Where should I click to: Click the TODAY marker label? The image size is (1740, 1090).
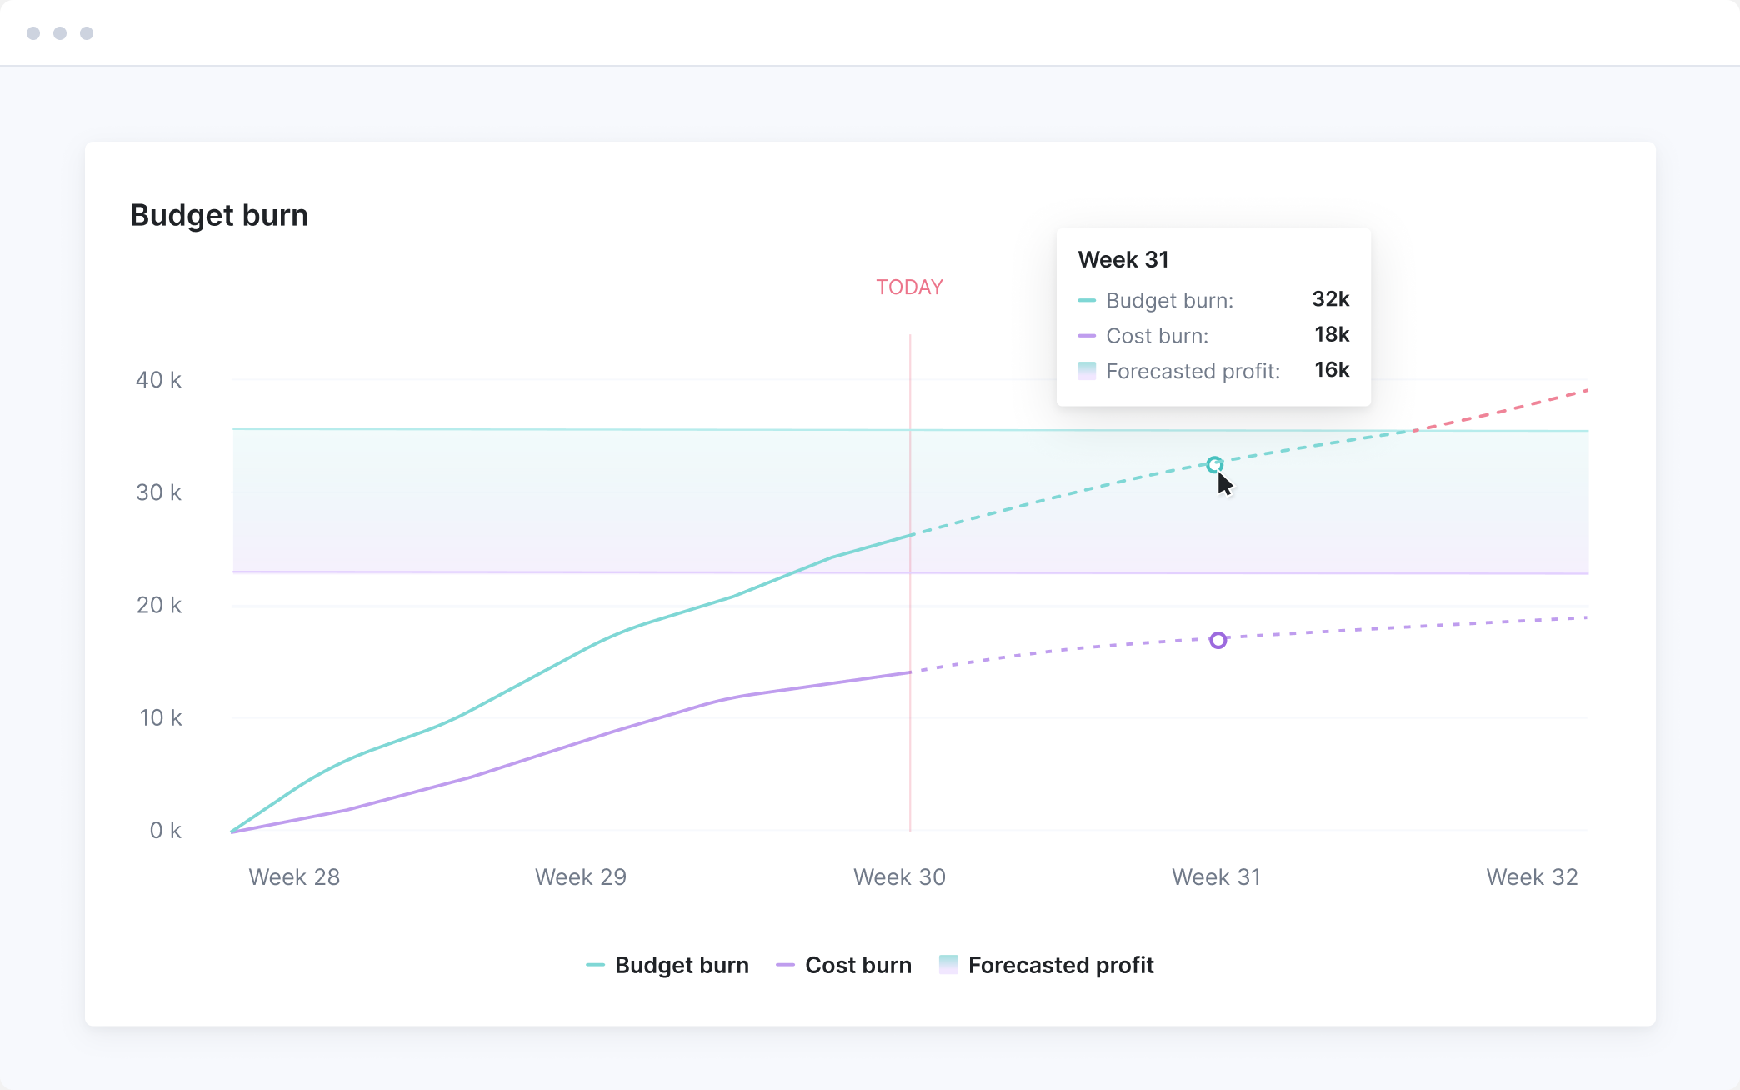coord(909,287)
